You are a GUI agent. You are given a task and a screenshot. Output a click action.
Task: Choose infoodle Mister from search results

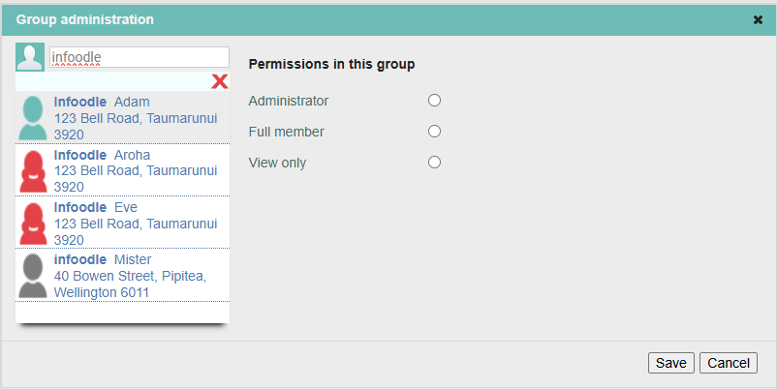(x=122, y=275)
